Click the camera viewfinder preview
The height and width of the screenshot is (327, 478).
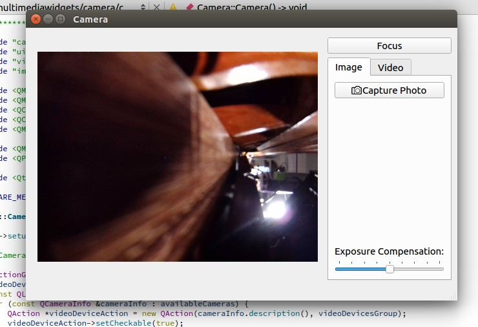click(x=178, y=156)
